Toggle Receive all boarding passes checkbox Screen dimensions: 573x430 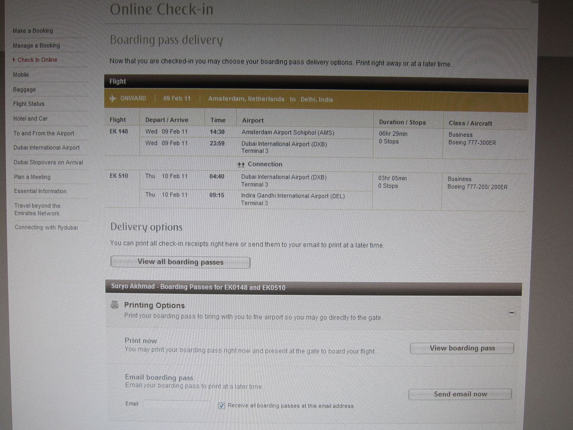[x=222, y=406]
